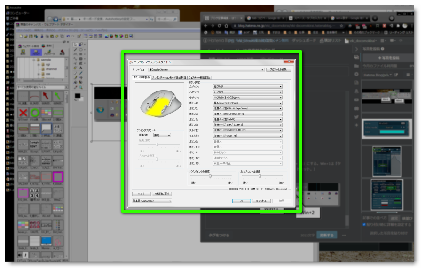Open the ボタン6 dropdown with Ctrl+Shift+T
The height and width of the screenshot is (274, 425).
pyautogui.click(x=247, y=114)
